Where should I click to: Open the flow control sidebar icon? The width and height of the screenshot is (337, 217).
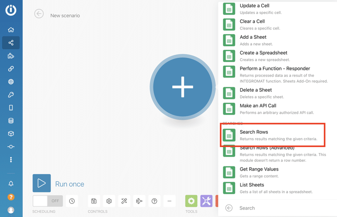point(11,147)
